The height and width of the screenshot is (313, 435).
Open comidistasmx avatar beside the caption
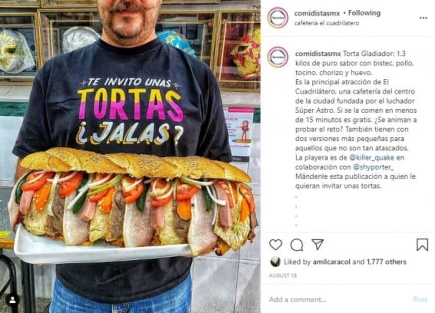point(278,57)
